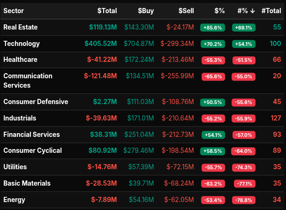Screen dimensions: 286x210
Task: Sort table by $Sell column header
Action: (186, 11)
